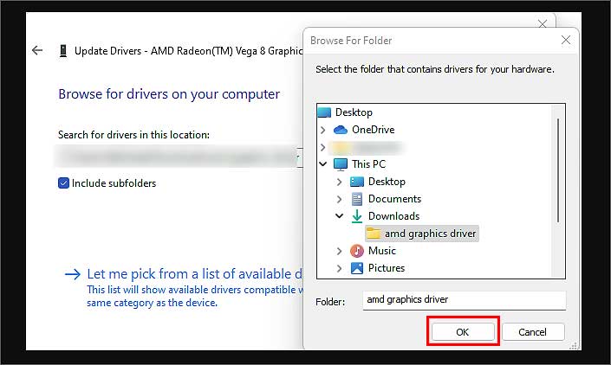The width and height of the screenshot is (611, 365).
Task: Expand the OneDrive node
Action: [322, 130]
